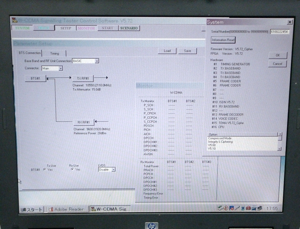Click the 'Firmware Version : V5.72_Cipher' text
The width and height of the screenshot is (300, 229).
pos(232,49)
